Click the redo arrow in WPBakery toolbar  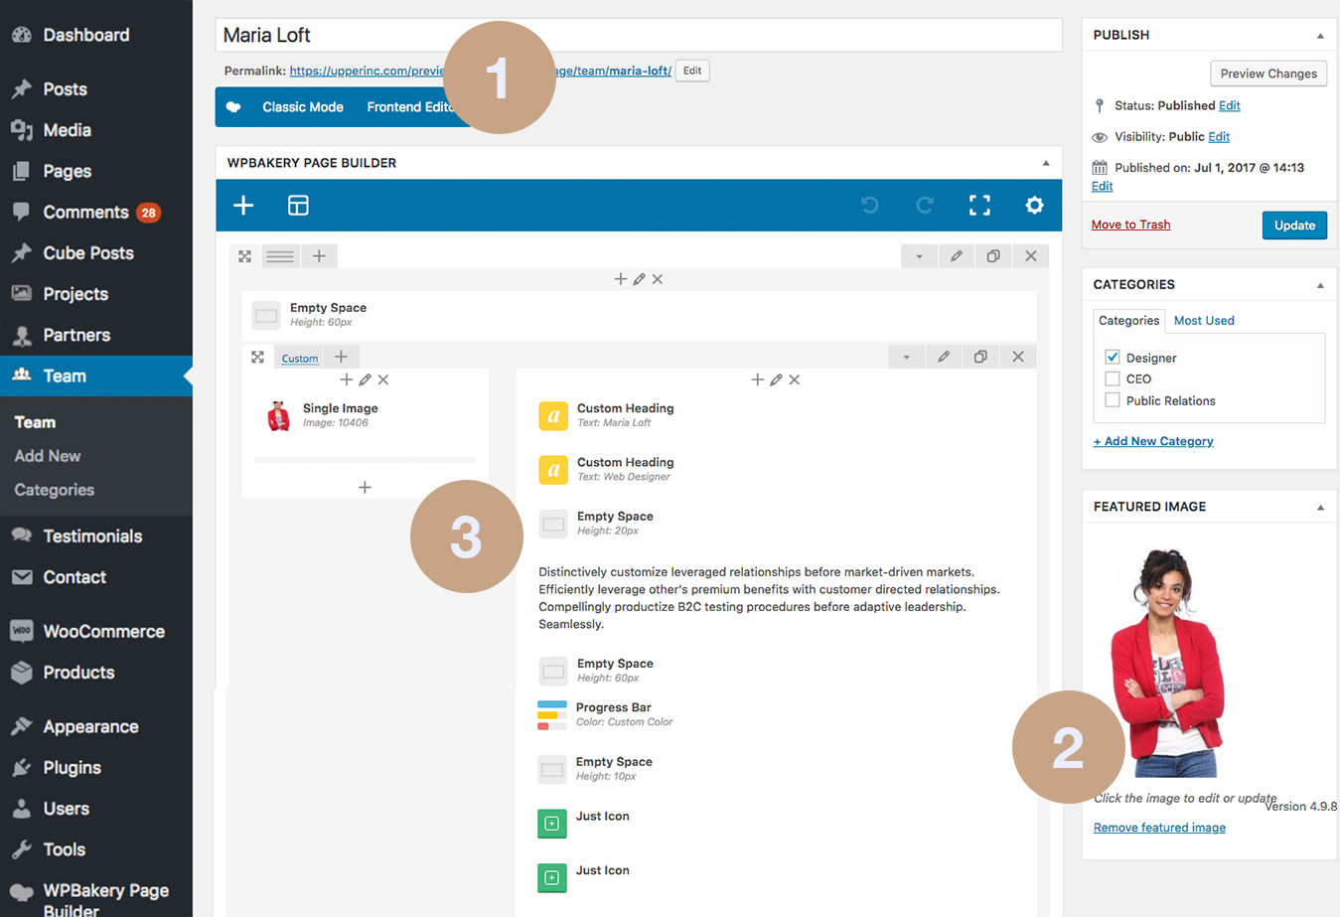click(x=925, y=206)
